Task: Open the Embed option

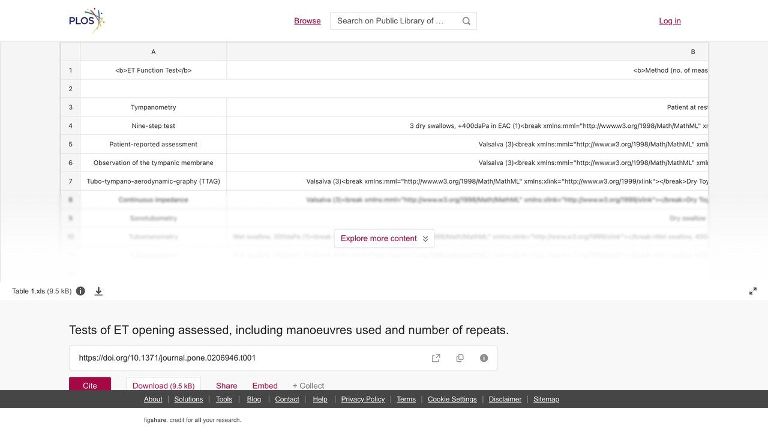Action: point(265,386)
